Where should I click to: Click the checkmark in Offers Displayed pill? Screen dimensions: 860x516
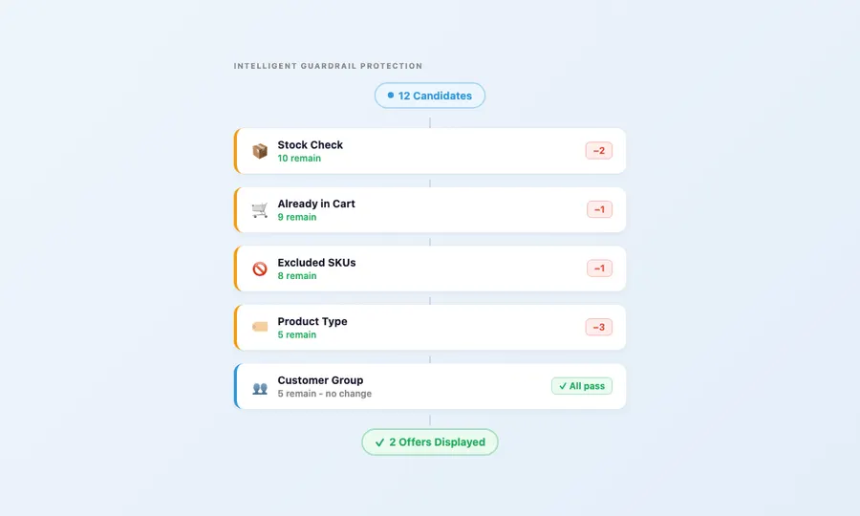click(x=379, y=442)
